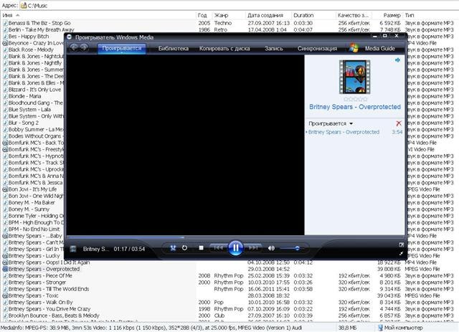Select the file BPM - No End No Limit
This screenshot has height=332, width=459.
(34, 229)
